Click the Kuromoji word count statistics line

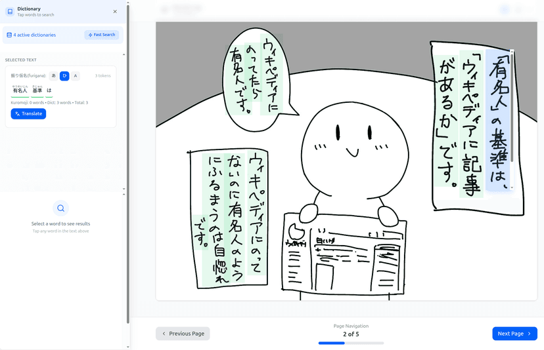(49, 102)
